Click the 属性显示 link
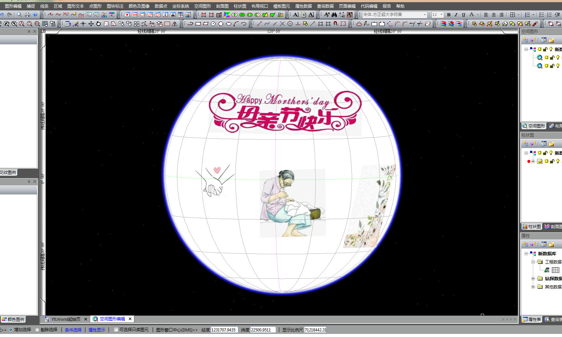The image size is (562, 337). coord(97,330)
